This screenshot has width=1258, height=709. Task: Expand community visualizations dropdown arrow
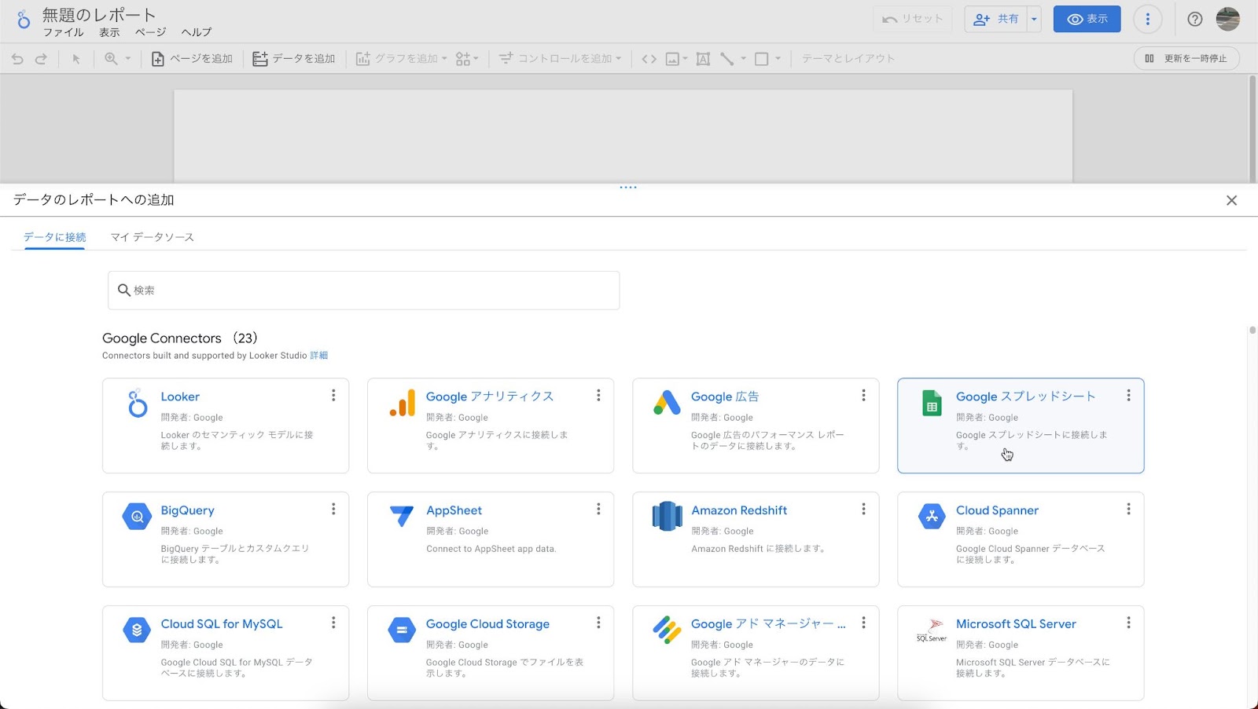coord(476,59)
